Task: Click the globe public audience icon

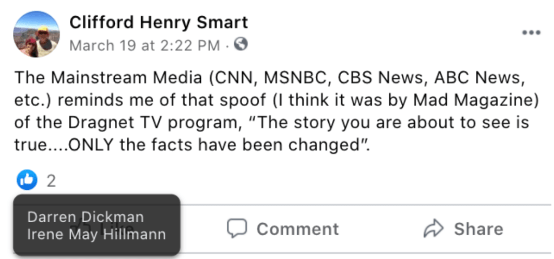Action: point(240,45)
